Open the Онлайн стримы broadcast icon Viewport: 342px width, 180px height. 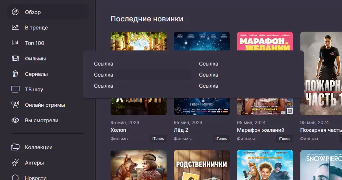[15, 105]
